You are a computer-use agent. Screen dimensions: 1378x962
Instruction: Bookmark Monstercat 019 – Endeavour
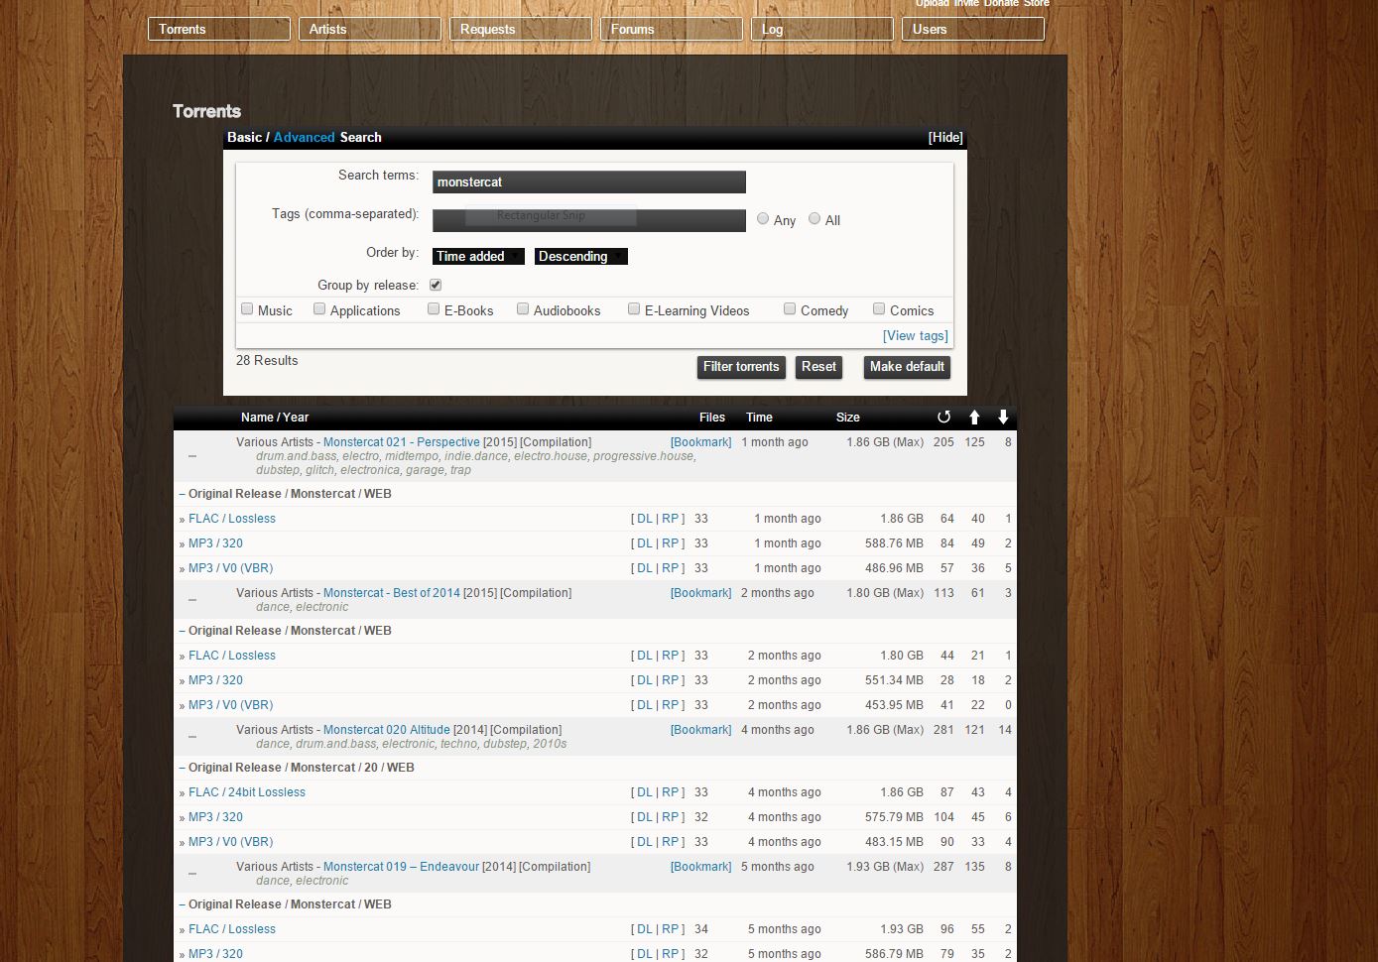click(x=700, y=867)
